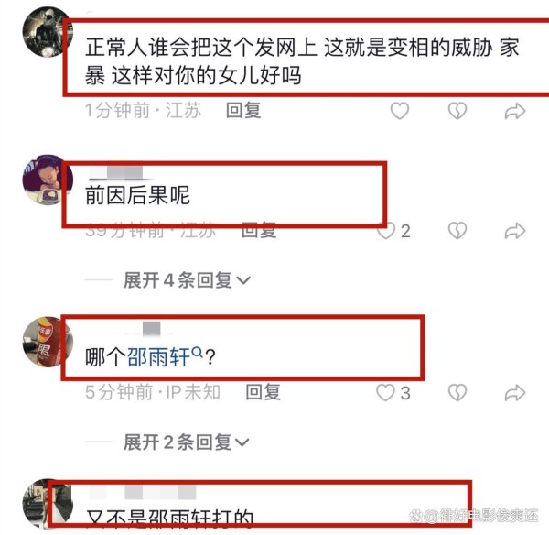
Task: Open first commenter's dark avatar
Action: coord(48,32)
